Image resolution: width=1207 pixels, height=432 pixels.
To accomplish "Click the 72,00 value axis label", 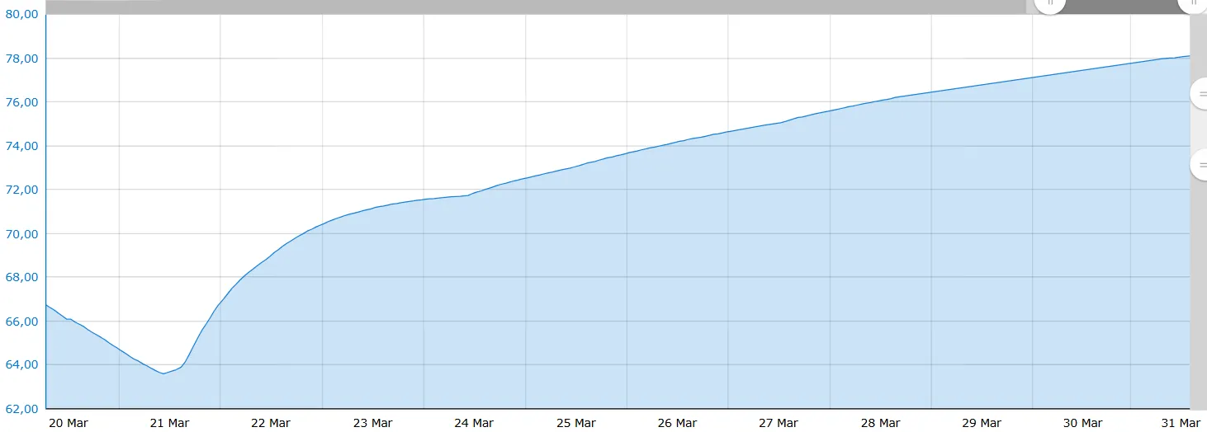I will click(x=21, y=190).
